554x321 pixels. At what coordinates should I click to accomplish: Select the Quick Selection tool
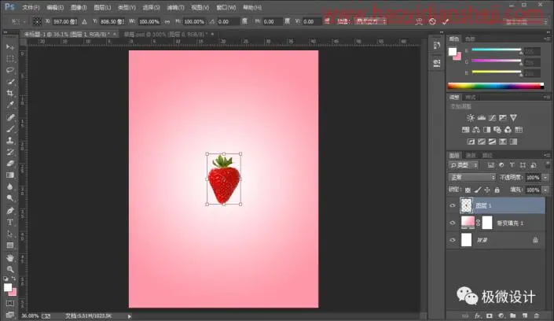[10, 82]
